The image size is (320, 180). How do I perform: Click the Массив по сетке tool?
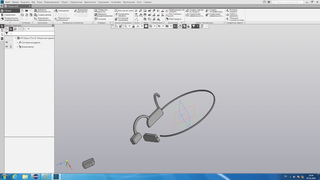[x=124, y=11]
